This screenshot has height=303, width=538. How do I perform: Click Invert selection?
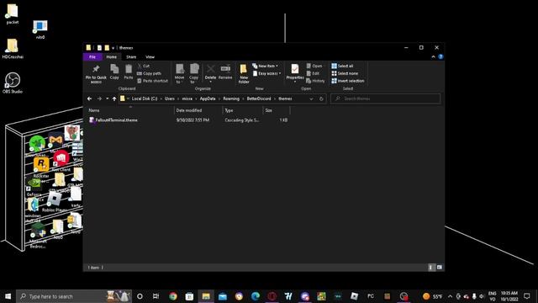(x=348, y=81)
